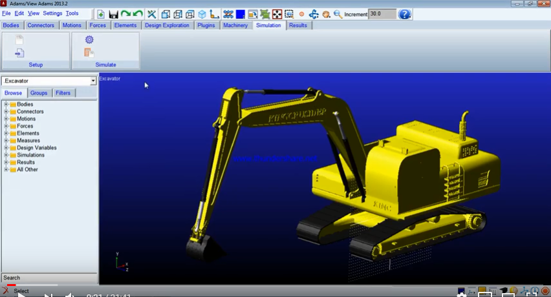Screen dimensions: 551x297
Task: Click the Increment value field
Action: (382, 14)
